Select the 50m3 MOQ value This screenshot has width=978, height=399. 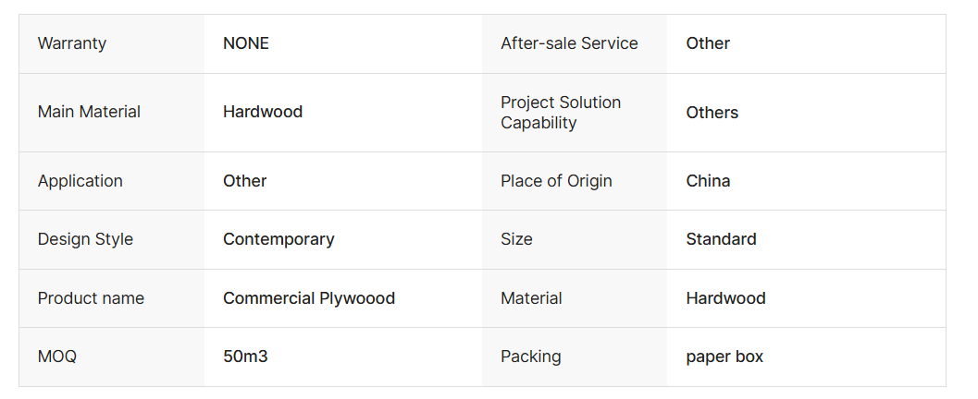click(246, 357)
